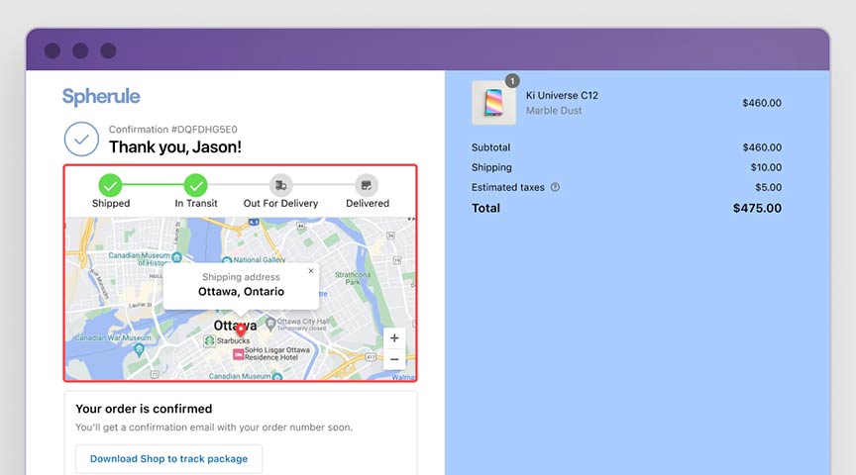
Task: Click the Starbucks marker on map
Action: click(x=209, y=340)
